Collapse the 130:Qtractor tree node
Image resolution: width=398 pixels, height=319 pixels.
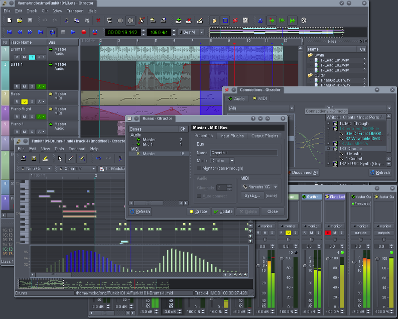[x=328, y=149]
